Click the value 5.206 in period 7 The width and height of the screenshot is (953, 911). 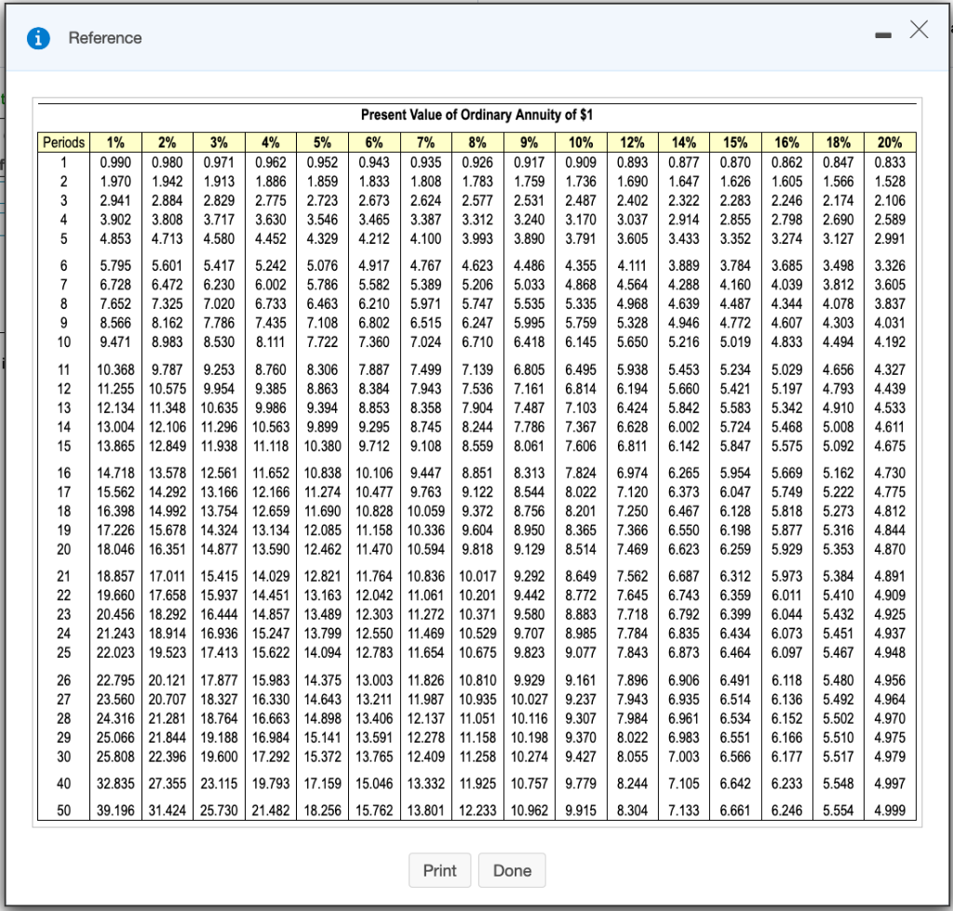pos(477,285)
